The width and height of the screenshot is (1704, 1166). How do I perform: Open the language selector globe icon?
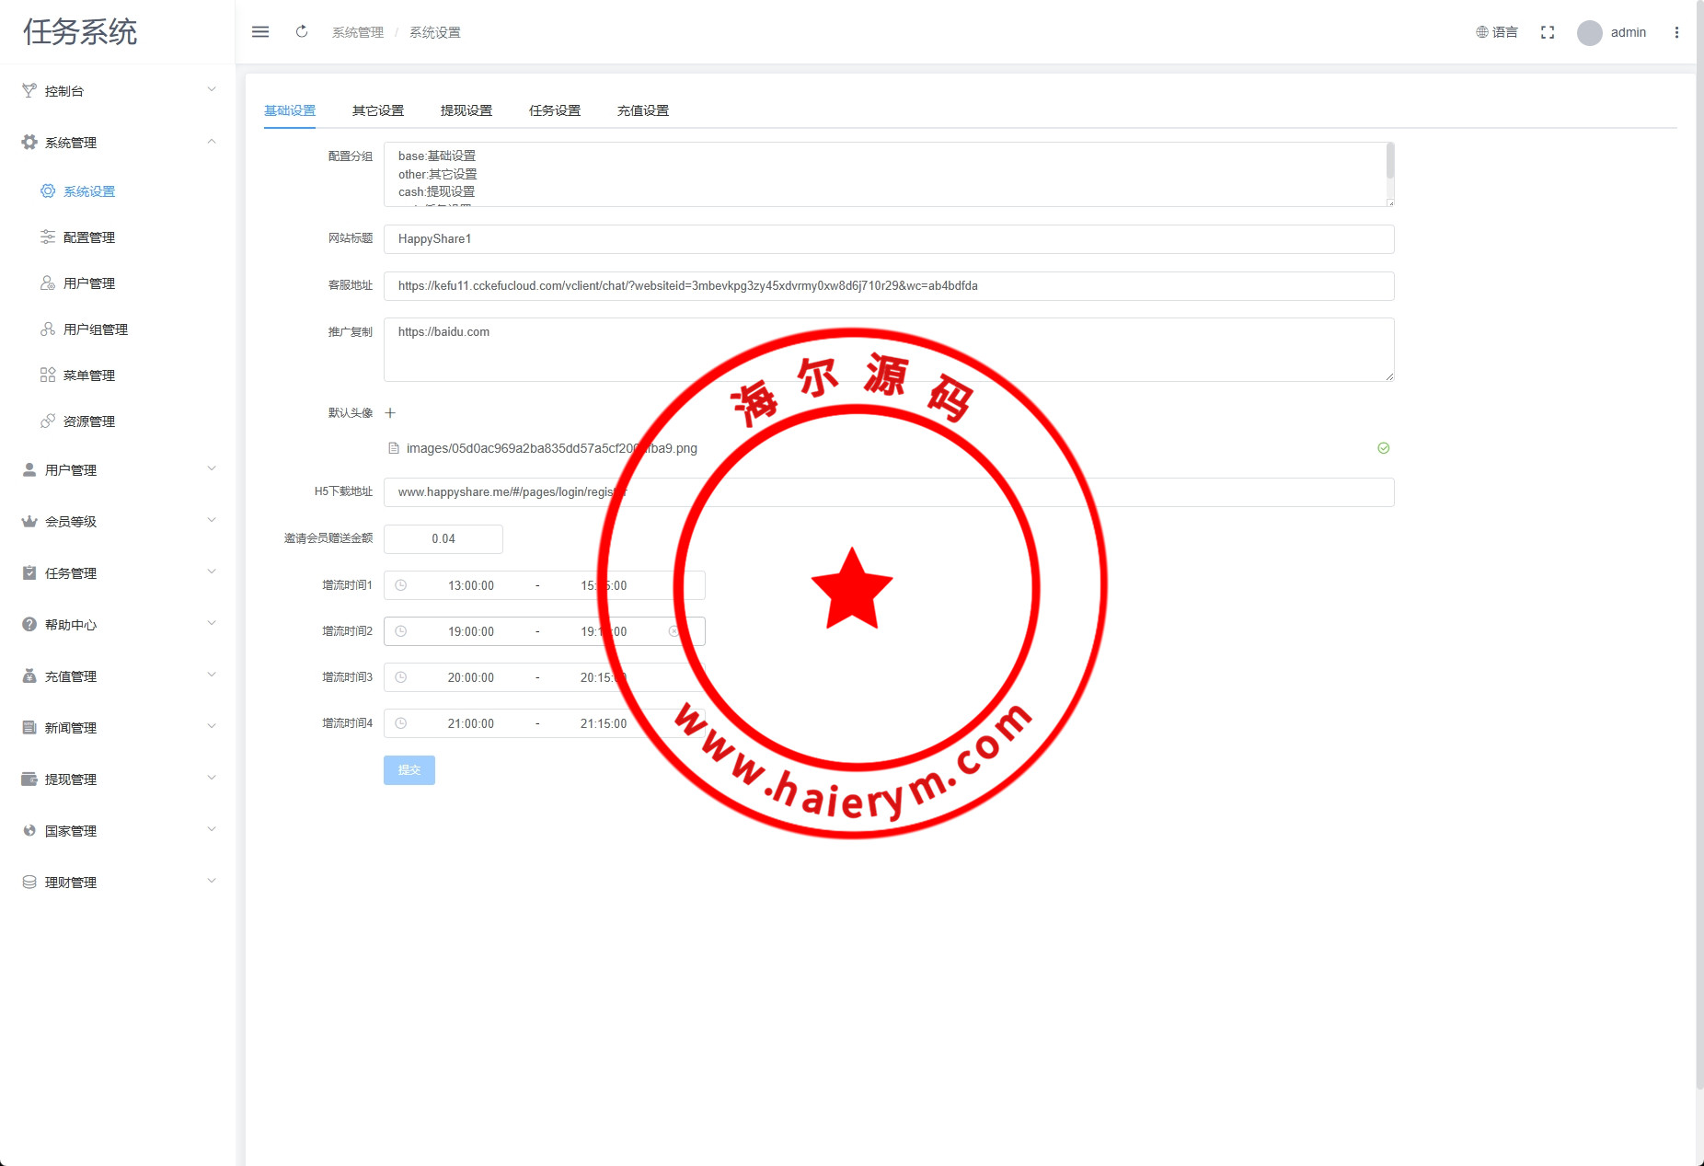(x=1482, y=32)
